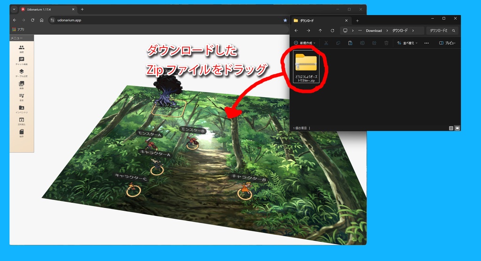This screenshot has width=481, height=261.
Task: Select the ダウンロード tab in File Explorer
Action: [320, 21]
